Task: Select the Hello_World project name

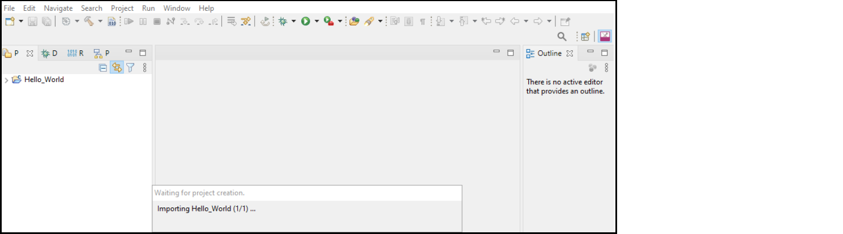Action: coord(44,80)
